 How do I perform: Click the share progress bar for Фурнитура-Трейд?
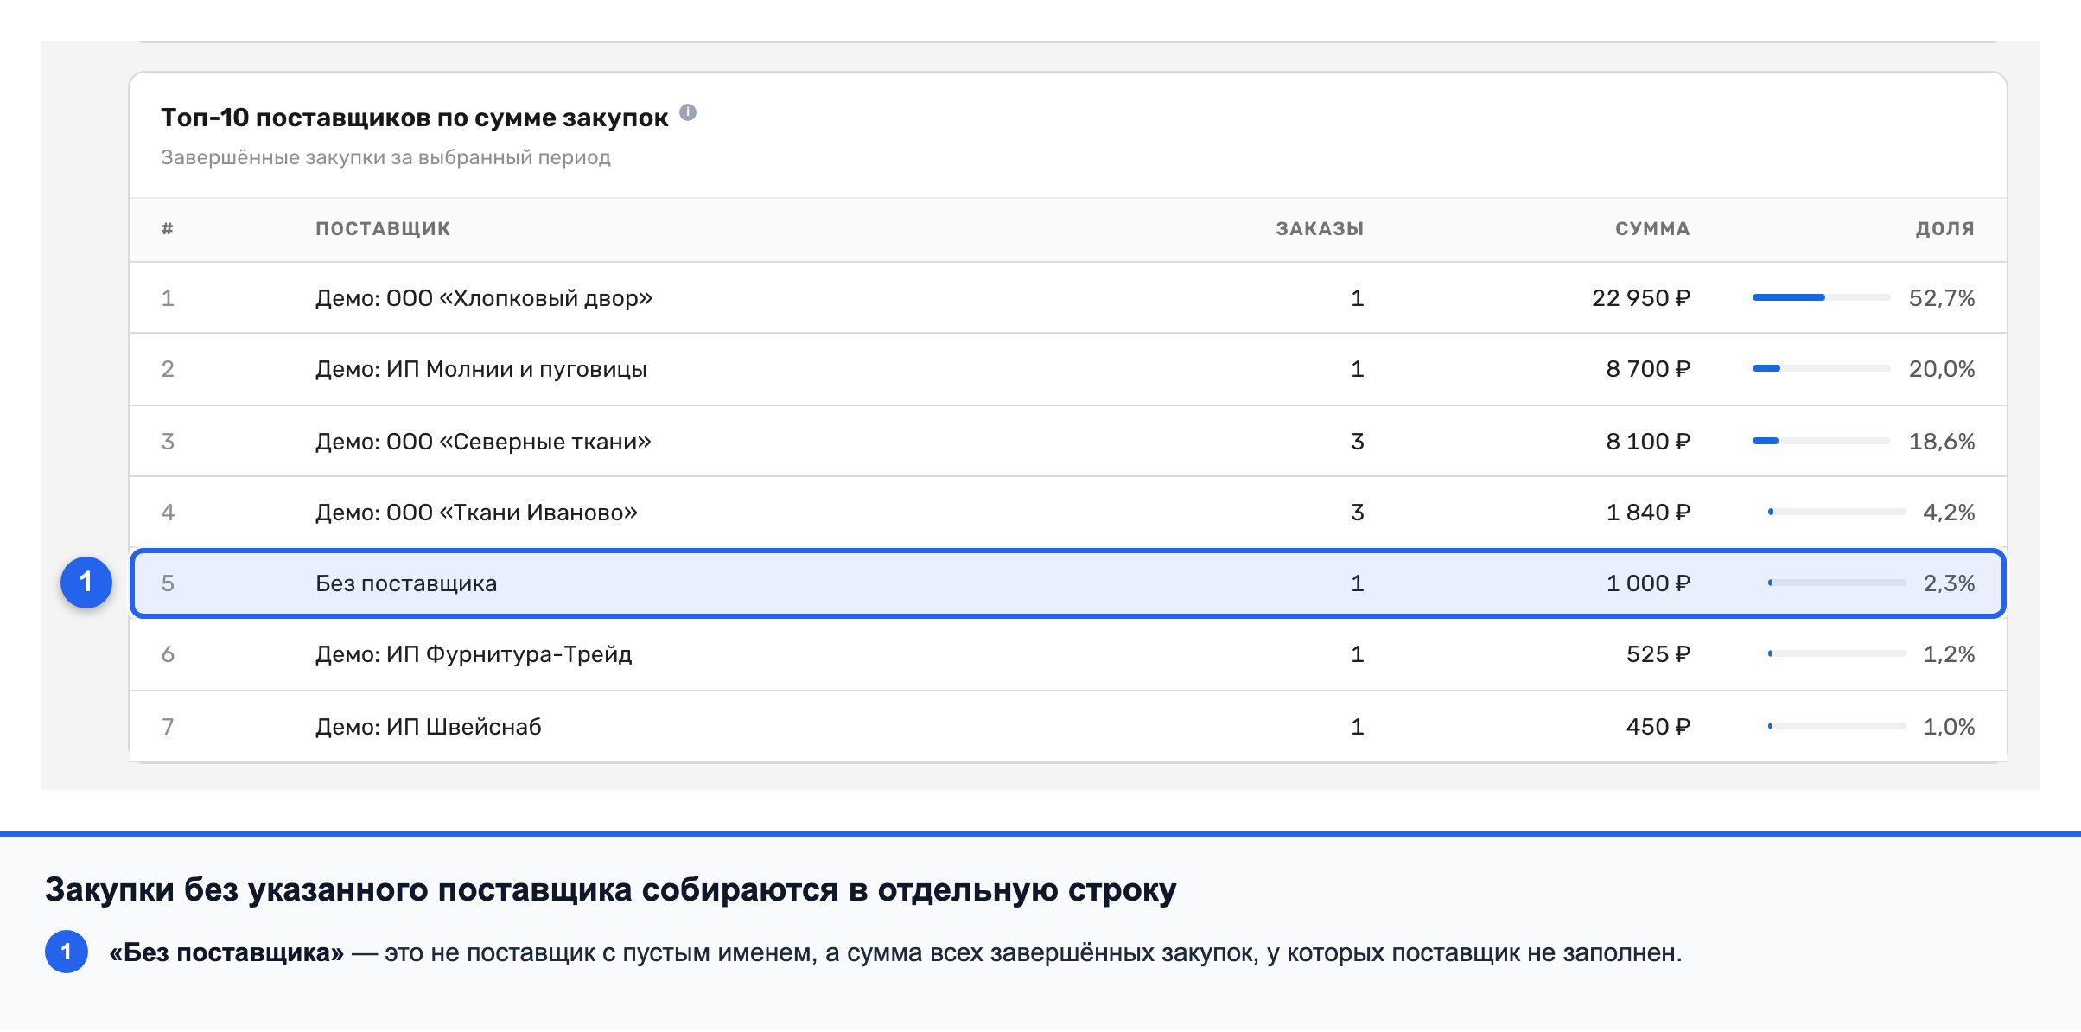point(1836,653)
